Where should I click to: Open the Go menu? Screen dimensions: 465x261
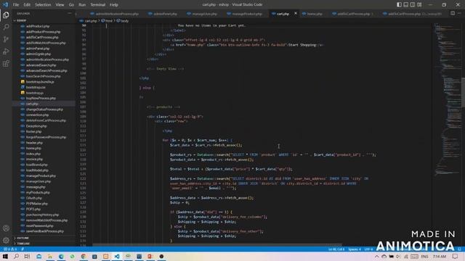tap(71, 5)
